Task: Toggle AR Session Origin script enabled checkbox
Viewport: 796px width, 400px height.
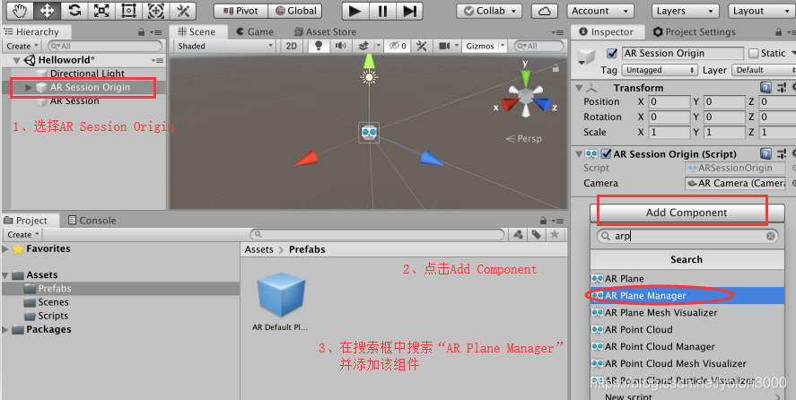Action: 606,153
